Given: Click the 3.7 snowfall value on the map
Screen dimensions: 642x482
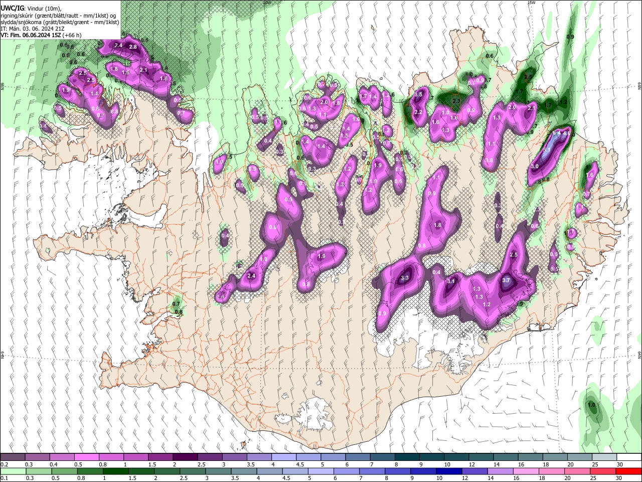Looking at the screenshot, I should tap(506, 280).
